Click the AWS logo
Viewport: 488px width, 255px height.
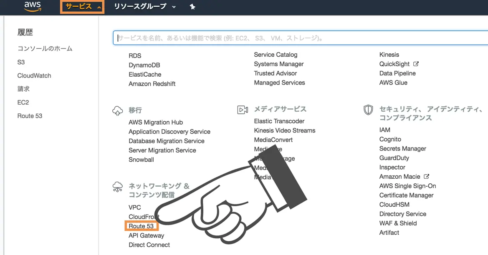(x=33, y=6)
